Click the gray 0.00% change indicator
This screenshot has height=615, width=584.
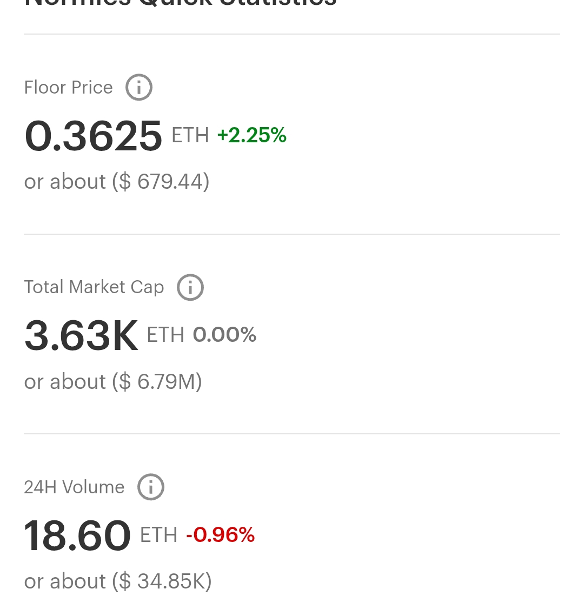(x=224, y=335)
